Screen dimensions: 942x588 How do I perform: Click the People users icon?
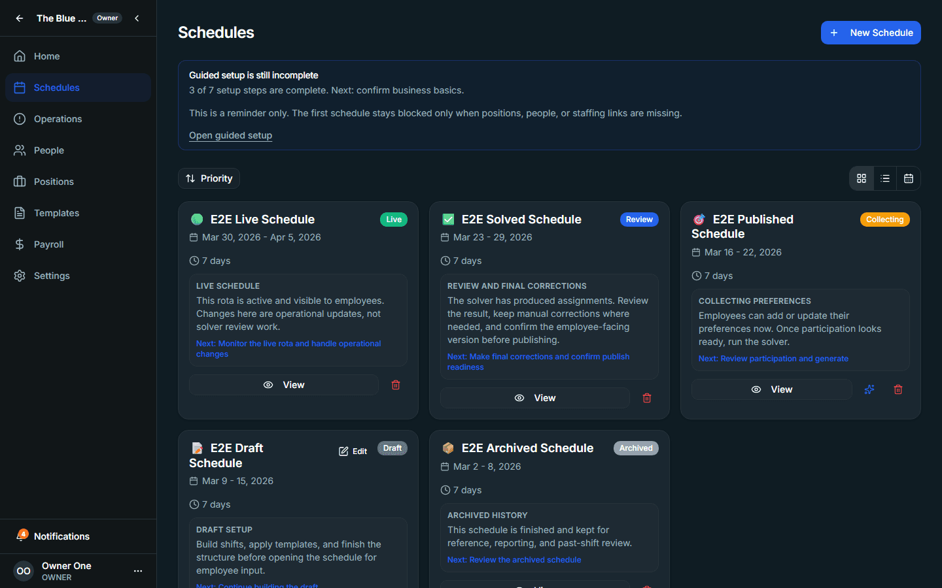(x=20, y=150)
